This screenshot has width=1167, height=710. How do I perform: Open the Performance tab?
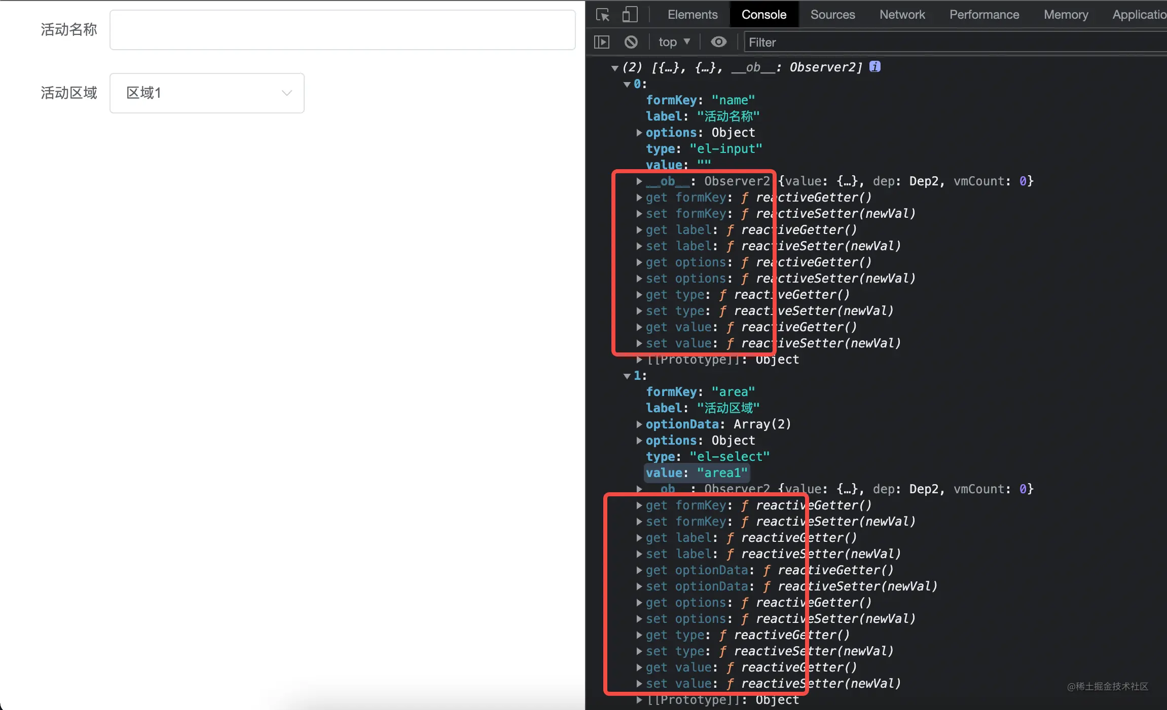tap(984, 15)
